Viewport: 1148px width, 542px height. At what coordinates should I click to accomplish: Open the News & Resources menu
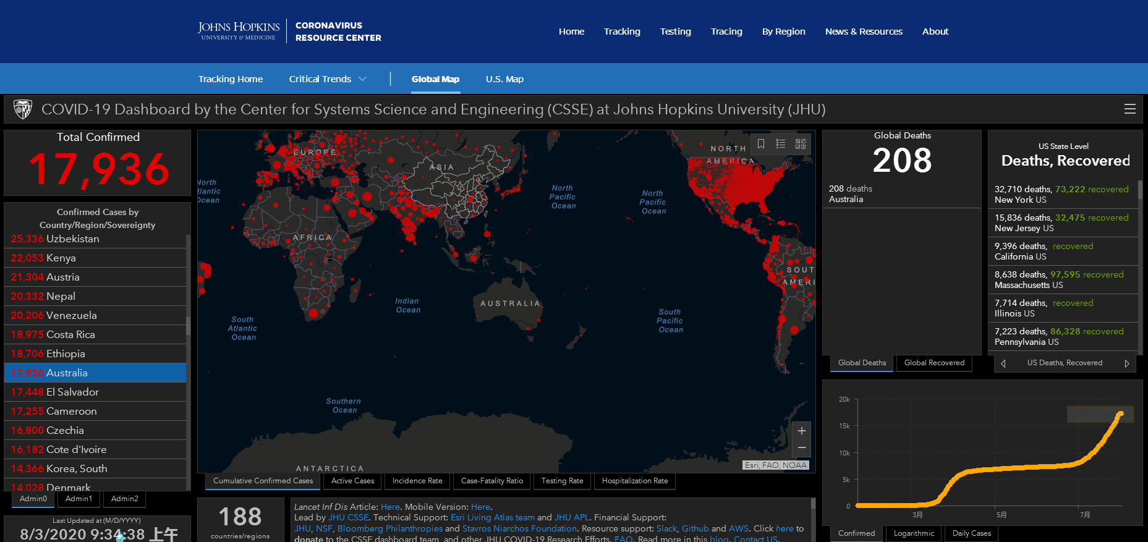[863, 32]
